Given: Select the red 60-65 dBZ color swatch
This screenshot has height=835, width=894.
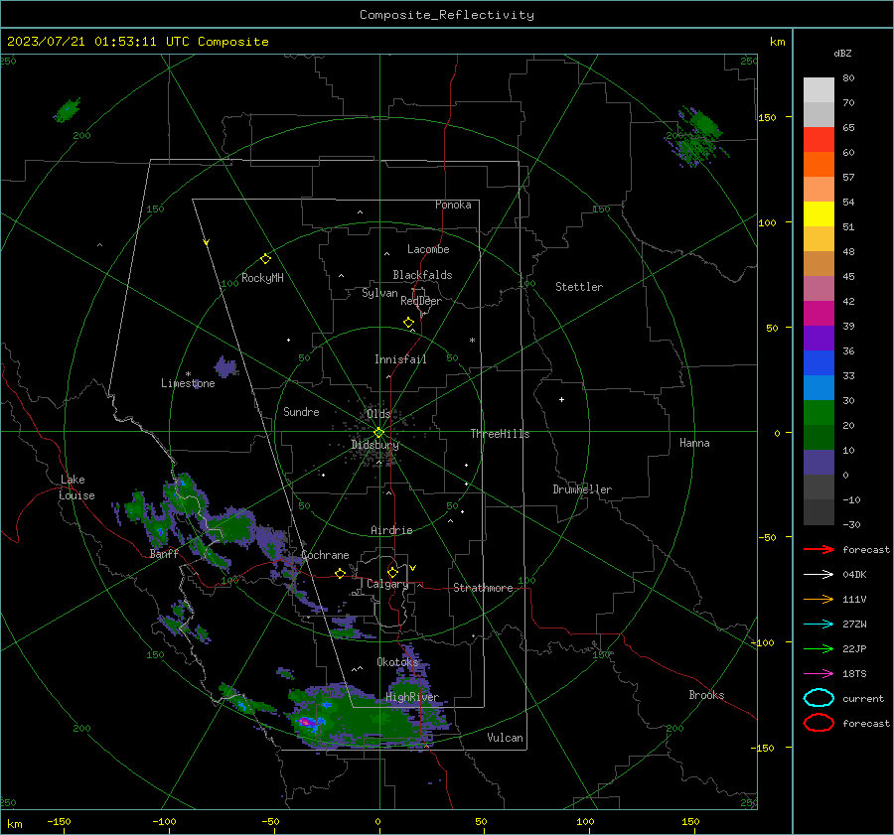Looking at the screenshot, I should point(819,140).
